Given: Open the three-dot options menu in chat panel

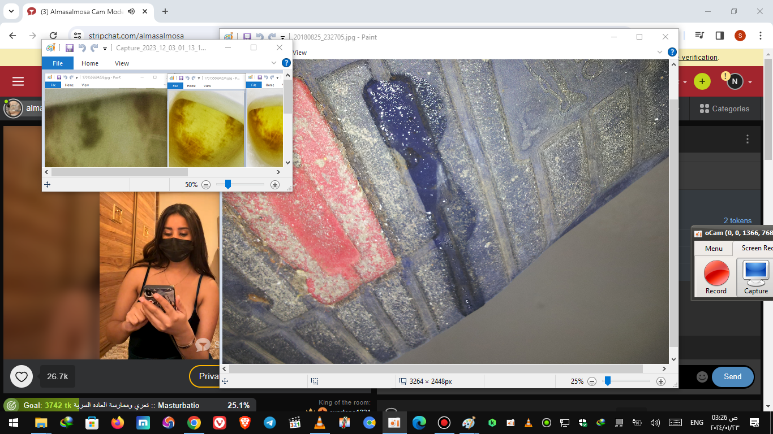Looking at the screenshot, I should (x=748, y=139).
